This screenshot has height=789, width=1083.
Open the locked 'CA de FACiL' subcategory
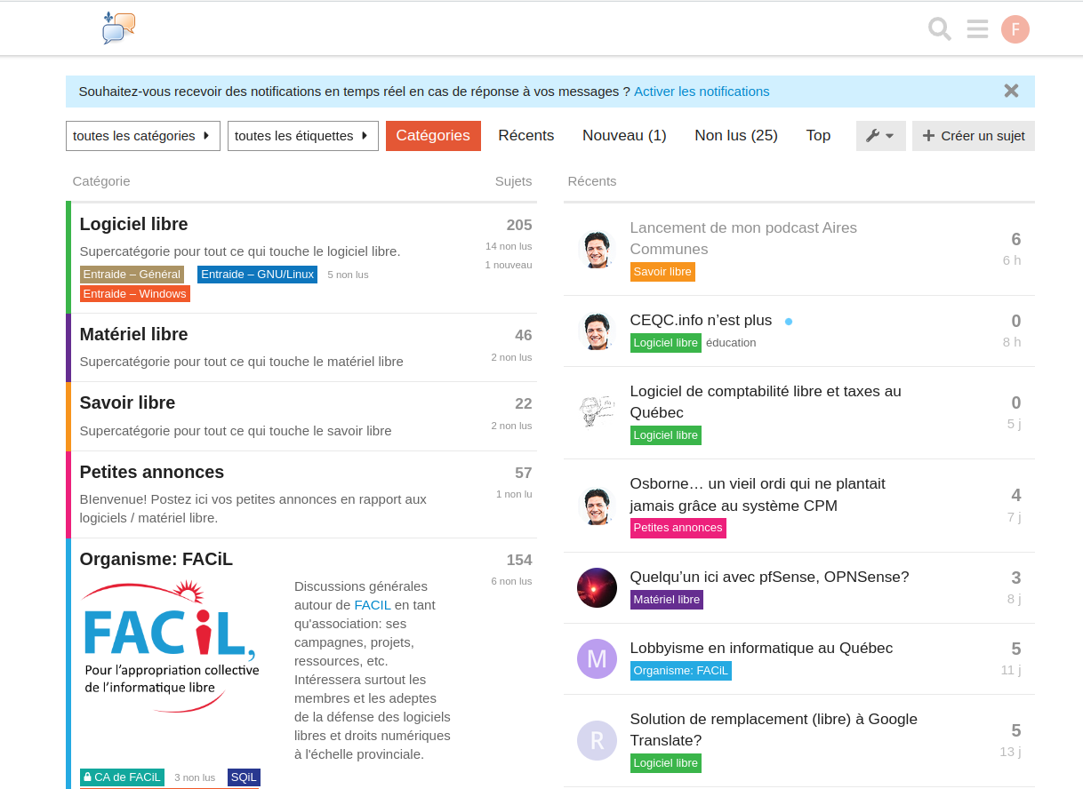[123, 777]
